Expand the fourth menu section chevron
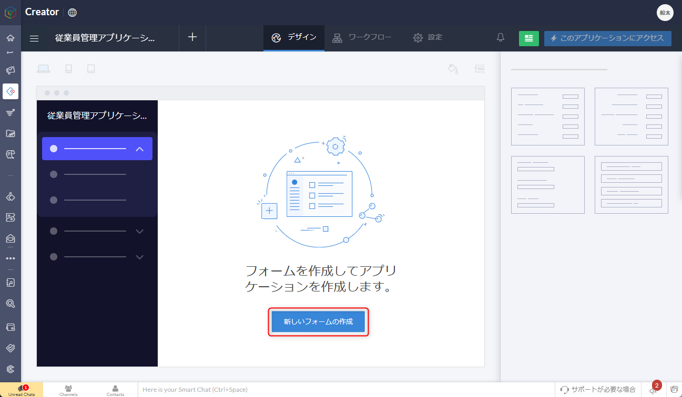 (139, 231)
